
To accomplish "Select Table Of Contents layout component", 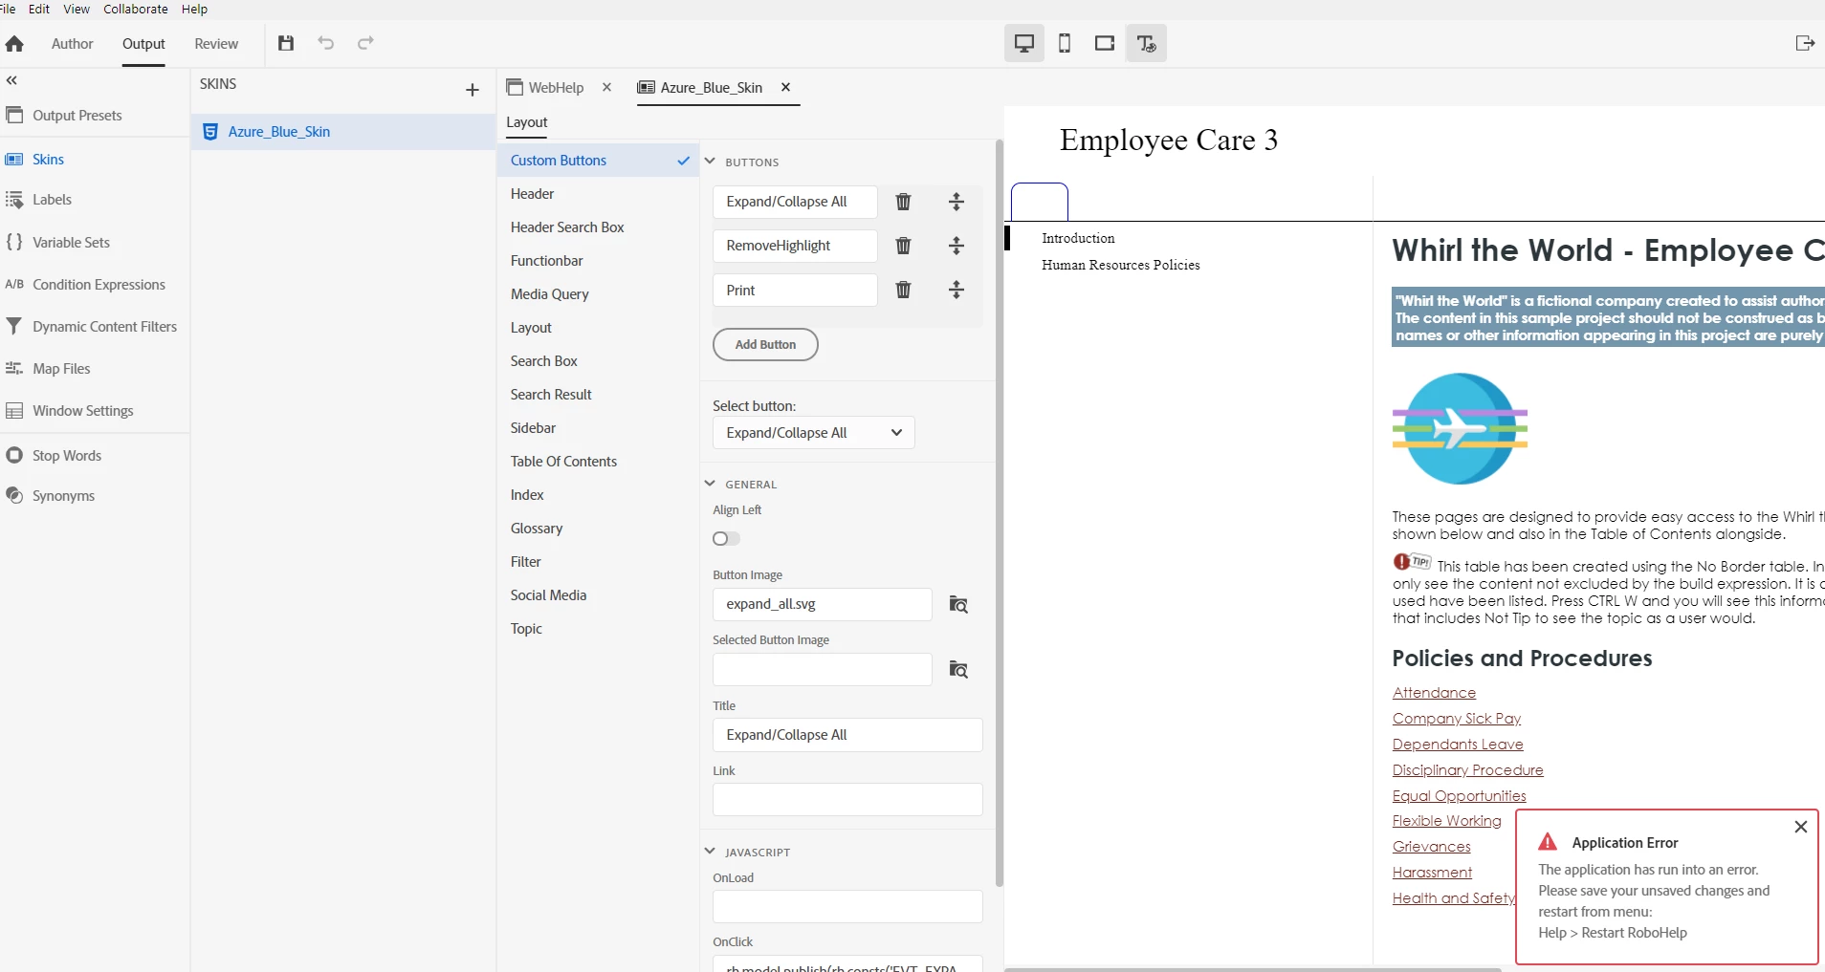I will 599,462.
